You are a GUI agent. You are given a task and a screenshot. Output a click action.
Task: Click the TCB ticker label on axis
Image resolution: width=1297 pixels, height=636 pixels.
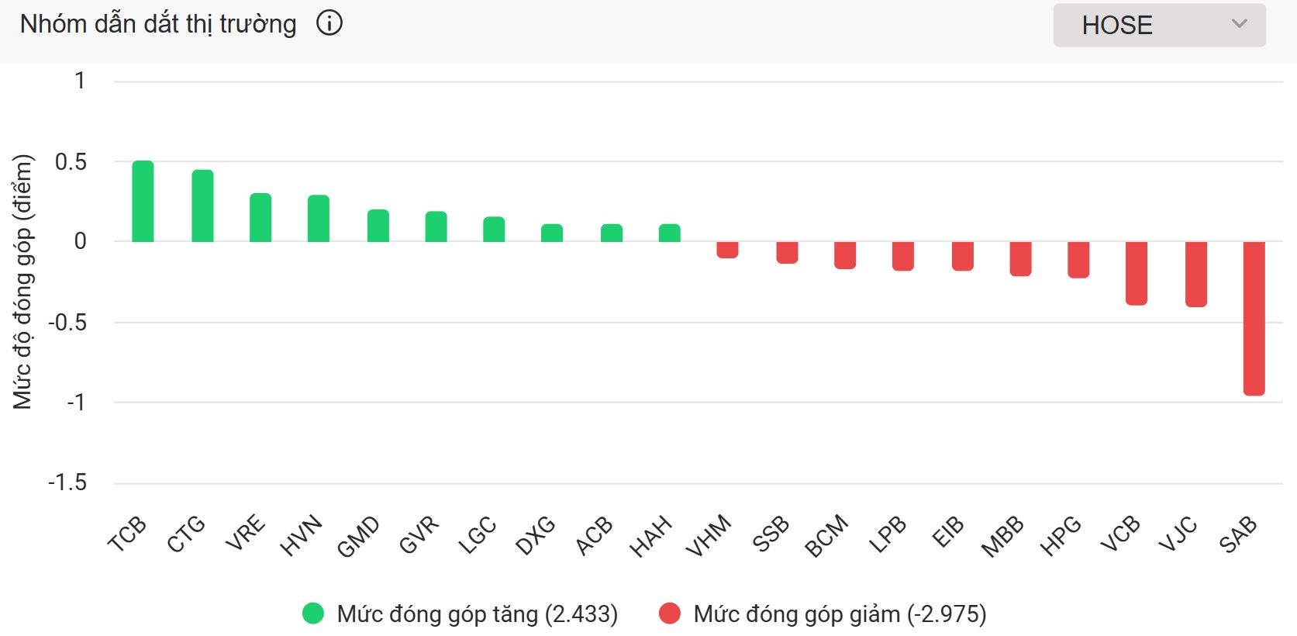click(x=127, y=534)
